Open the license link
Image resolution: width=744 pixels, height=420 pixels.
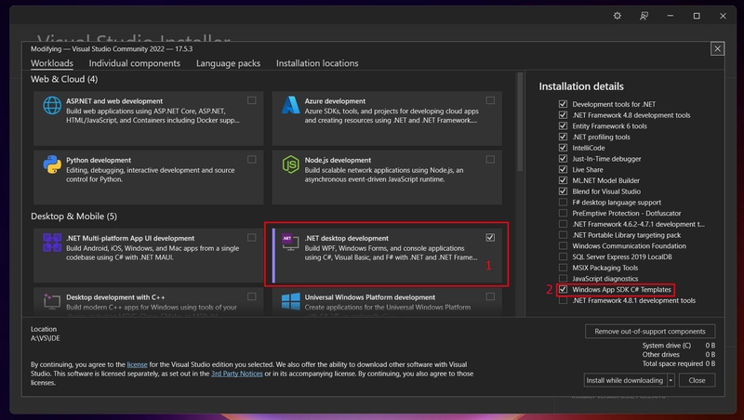coord(137,364)
